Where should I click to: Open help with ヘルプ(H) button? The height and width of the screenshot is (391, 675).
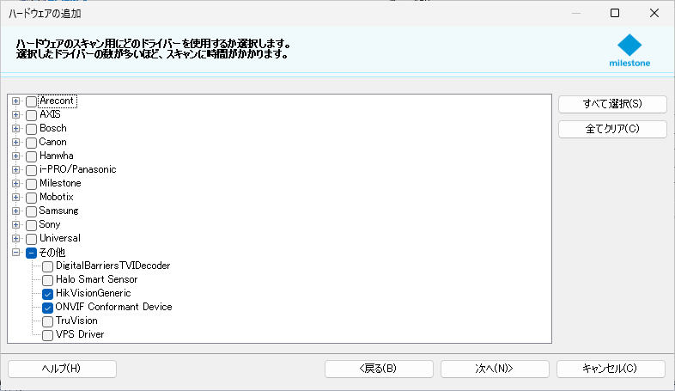pyautogui.click(x=62, y=369)
